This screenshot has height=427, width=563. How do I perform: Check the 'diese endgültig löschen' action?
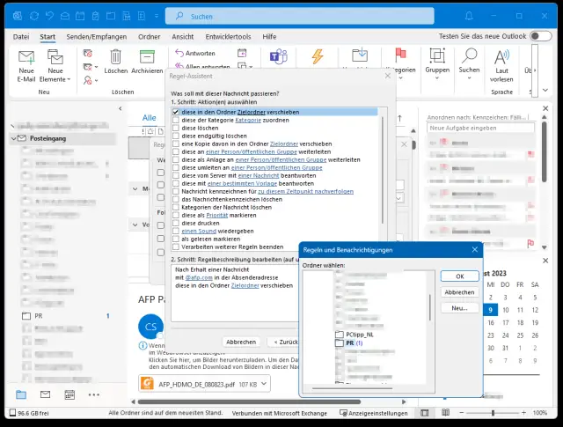point(177,135)
